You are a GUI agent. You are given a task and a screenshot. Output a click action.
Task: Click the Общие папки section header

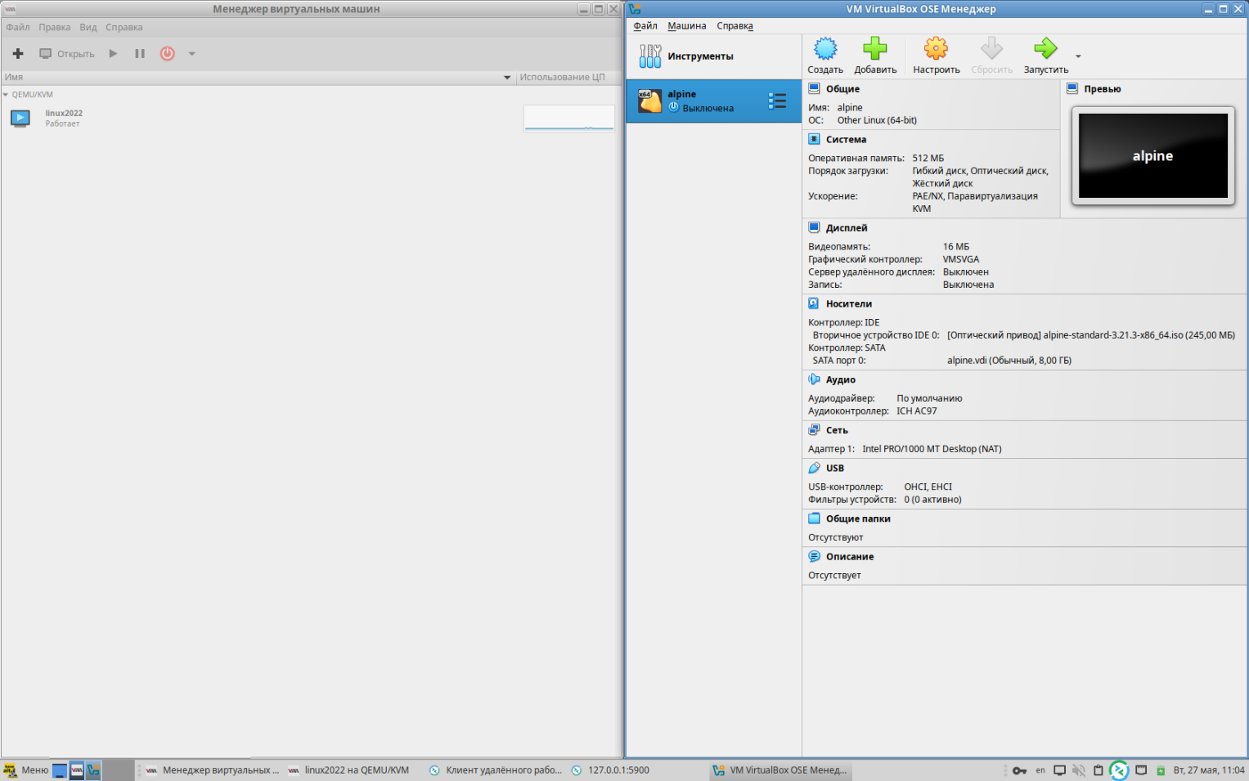pos(858,519)
